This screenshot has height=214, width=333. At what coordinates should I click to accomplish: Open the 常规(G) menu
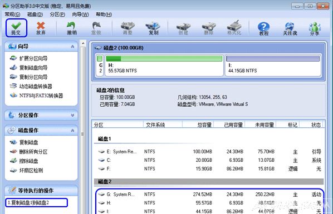(x=13, y=14)
